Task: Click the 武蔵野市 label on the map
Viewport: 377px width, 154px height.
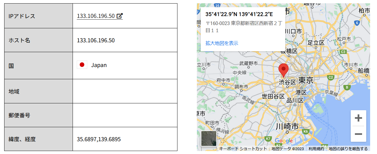Action: 249,63
